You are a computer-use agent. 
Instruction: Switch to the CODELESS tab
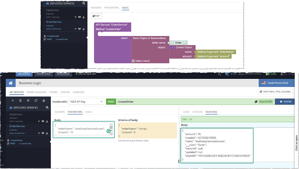coord(78,92)
